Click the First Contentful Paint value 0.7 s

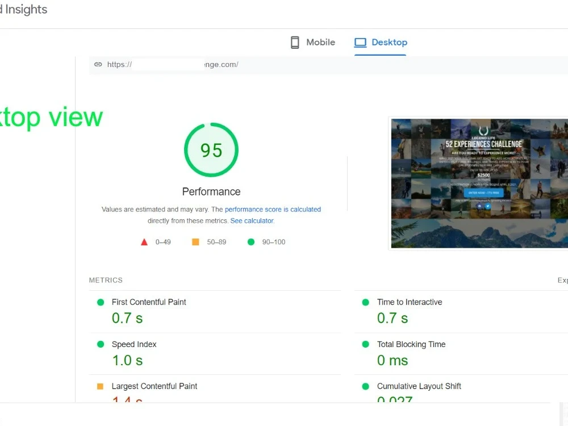(127, 318)
